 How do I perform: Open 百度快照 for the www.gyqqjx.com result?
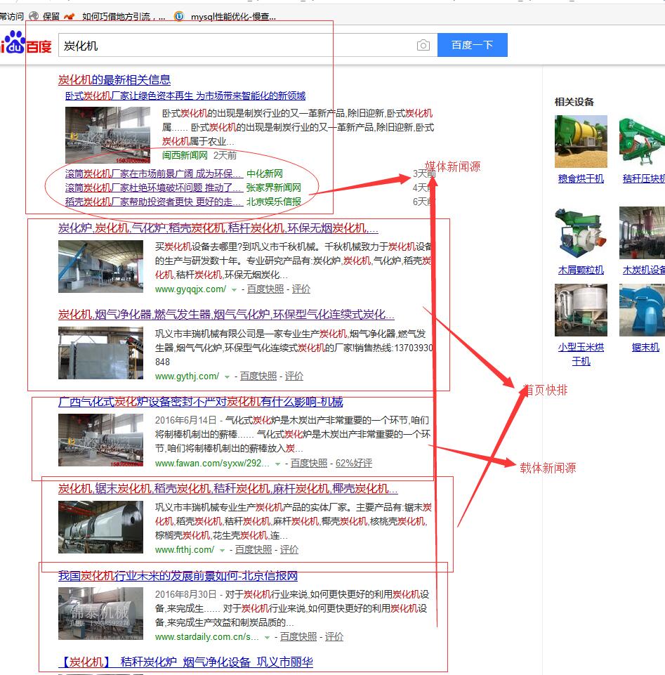(x=265, y=289)
